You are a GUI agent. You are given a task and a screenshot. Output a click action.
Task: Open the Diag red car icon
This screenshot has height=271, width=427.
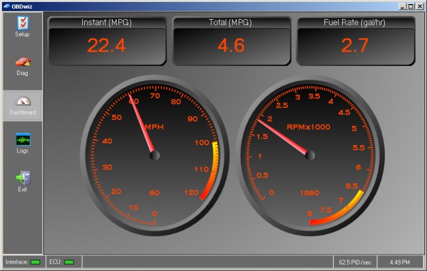[23, 62]
